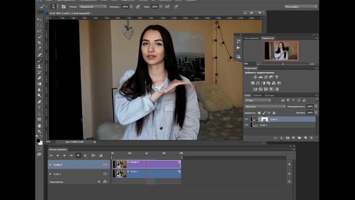Select the Eyedropper tool
This screenshot has height=200, width=355.
coord(39,48)
